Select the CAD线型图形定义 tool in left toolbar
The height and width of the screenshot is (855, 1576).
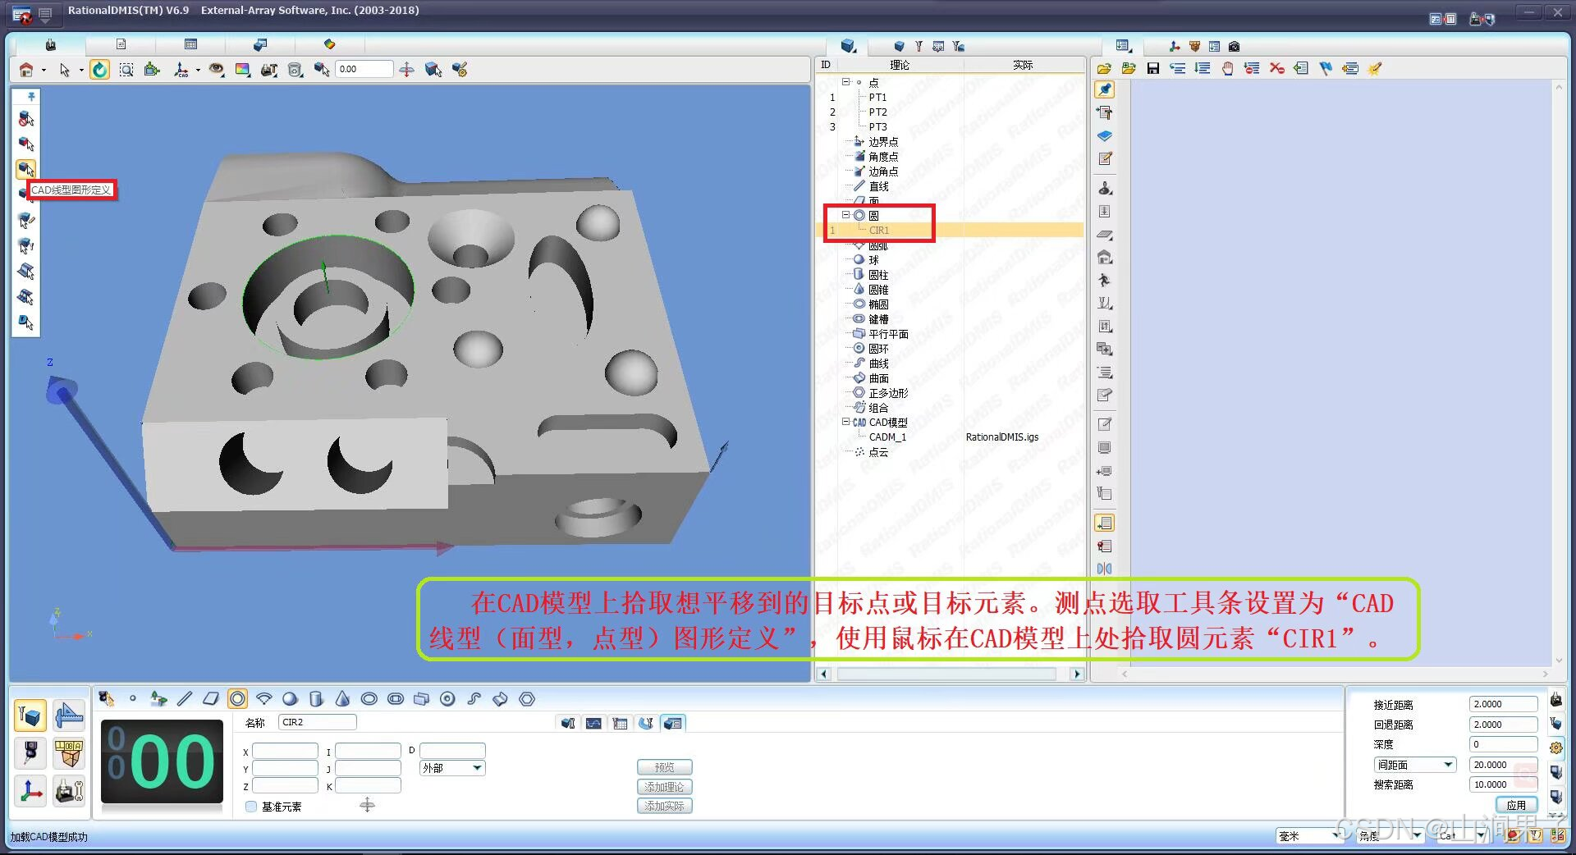(x=25, y=170)
